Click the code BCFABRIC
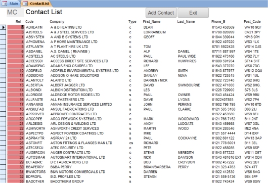Screen dimensions: 268x183 [34, 162]
